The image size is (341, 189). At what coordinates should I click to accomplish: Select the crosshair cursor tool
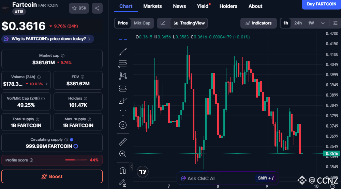(123, 39)
